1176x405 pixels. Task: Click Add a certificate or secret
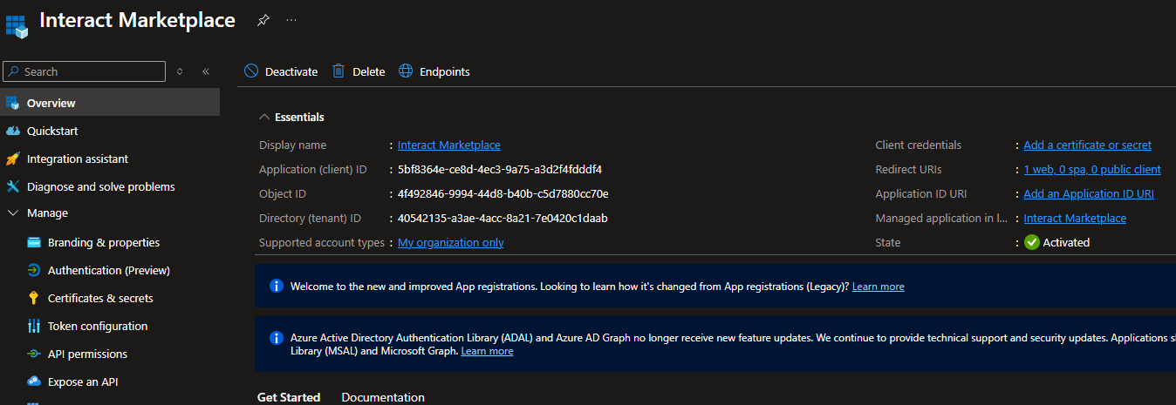(1087, 145)
